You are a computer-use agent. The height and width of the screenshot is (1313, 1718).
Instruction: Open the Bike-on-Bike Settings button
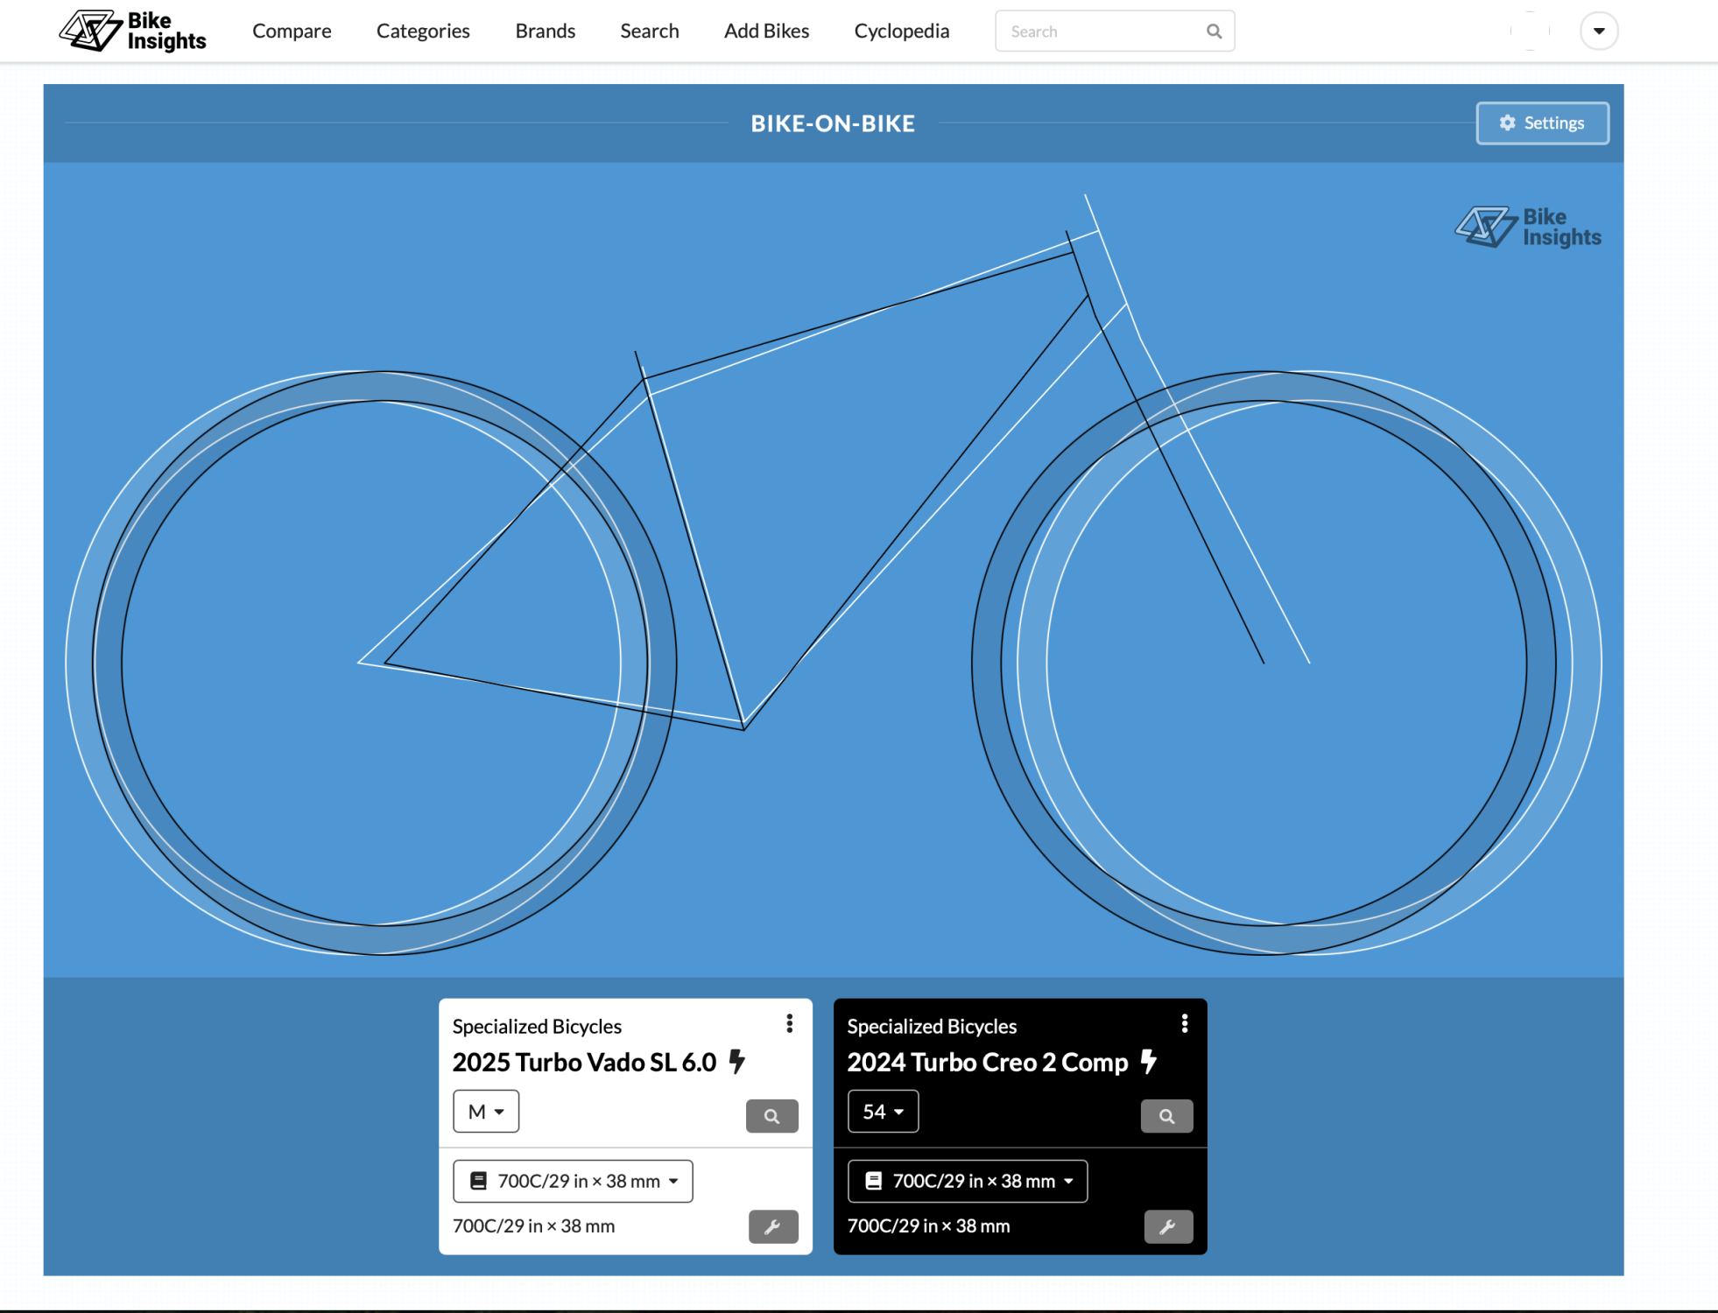1542,123
